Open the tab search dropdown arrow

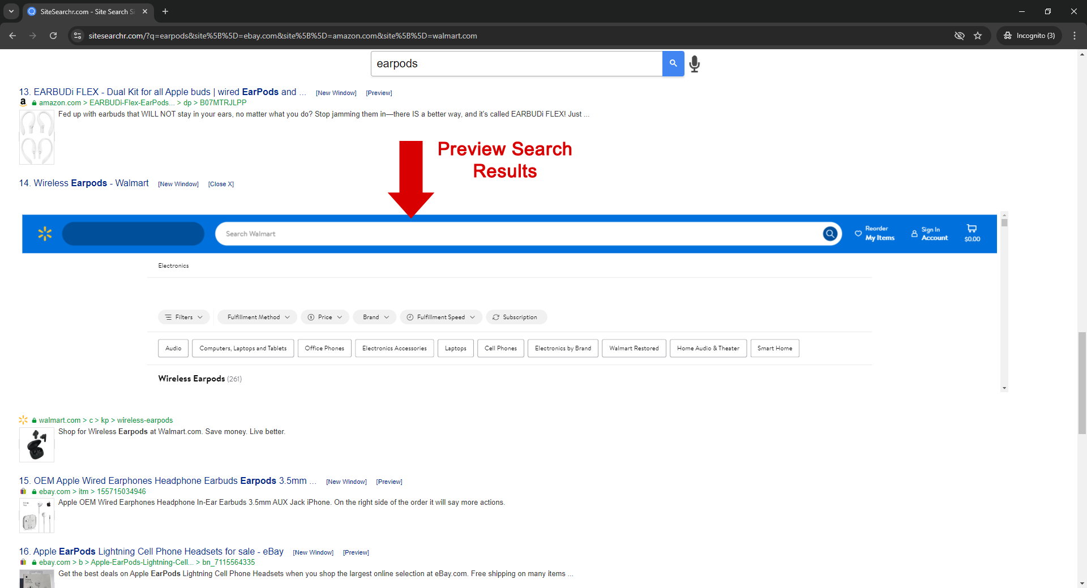tap(11, 11)
